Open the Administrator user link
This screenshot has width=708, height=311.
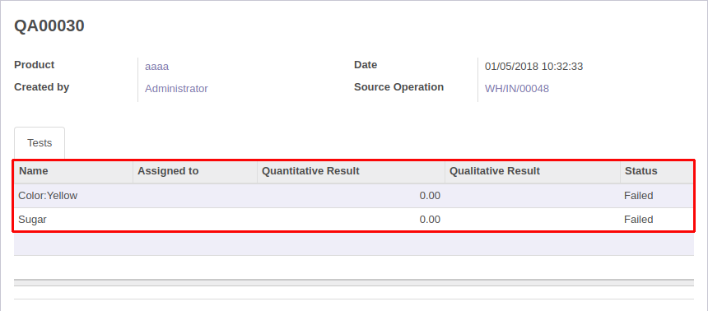(176, 89)
